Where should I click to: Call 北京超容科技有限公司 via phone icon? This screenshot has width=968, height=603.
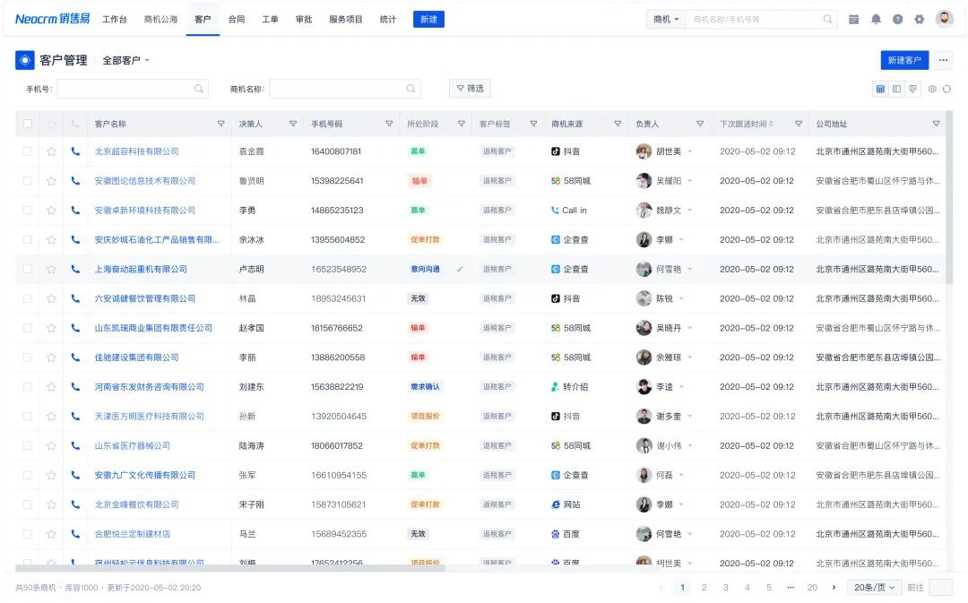pyautogui.click(x=75, y=151)
